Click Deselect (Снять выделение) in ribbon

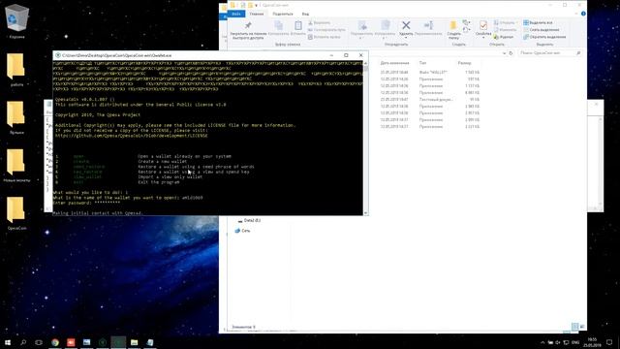pos(542,30)
